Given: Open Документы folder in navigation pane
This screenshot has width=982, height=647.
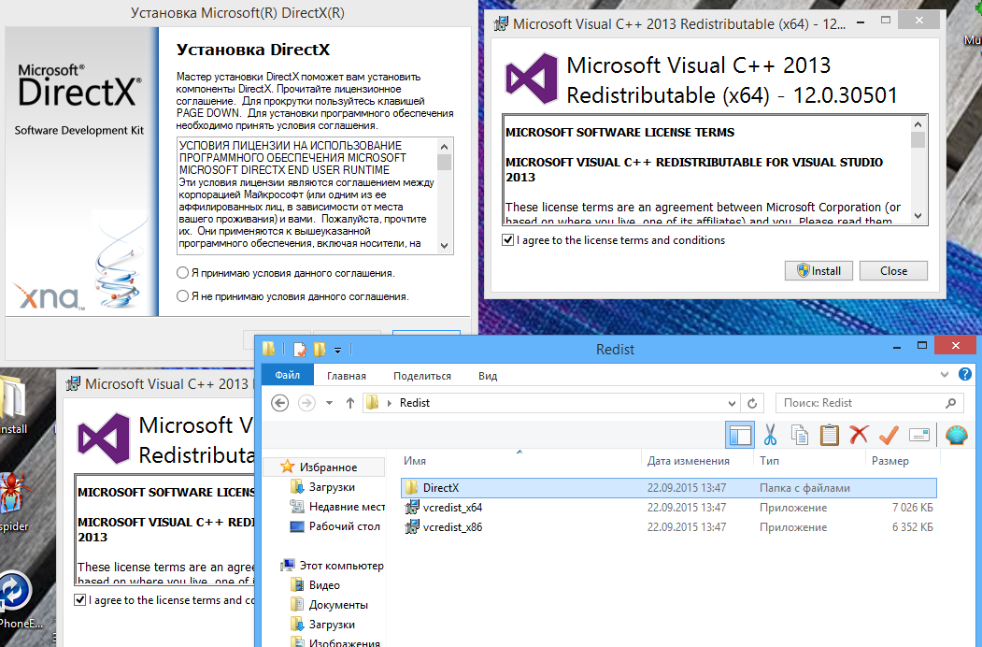Looking at the screenshot, I should pyautogui.click(x=330, y=605).
